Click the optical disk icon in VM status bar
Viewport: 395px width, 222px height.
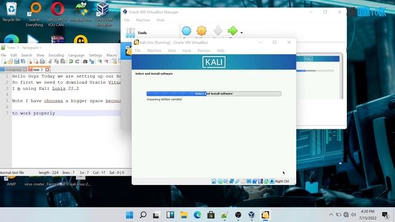(220, 181)
